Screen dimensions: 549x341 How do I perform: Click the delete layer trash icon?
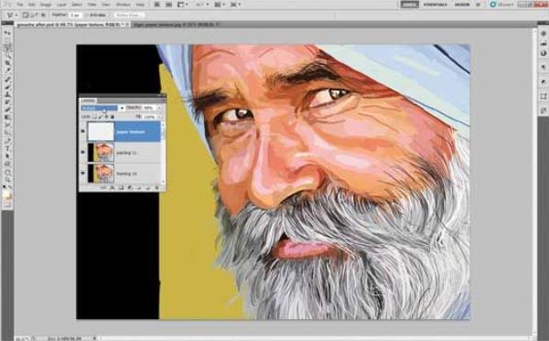pos(156,188)
